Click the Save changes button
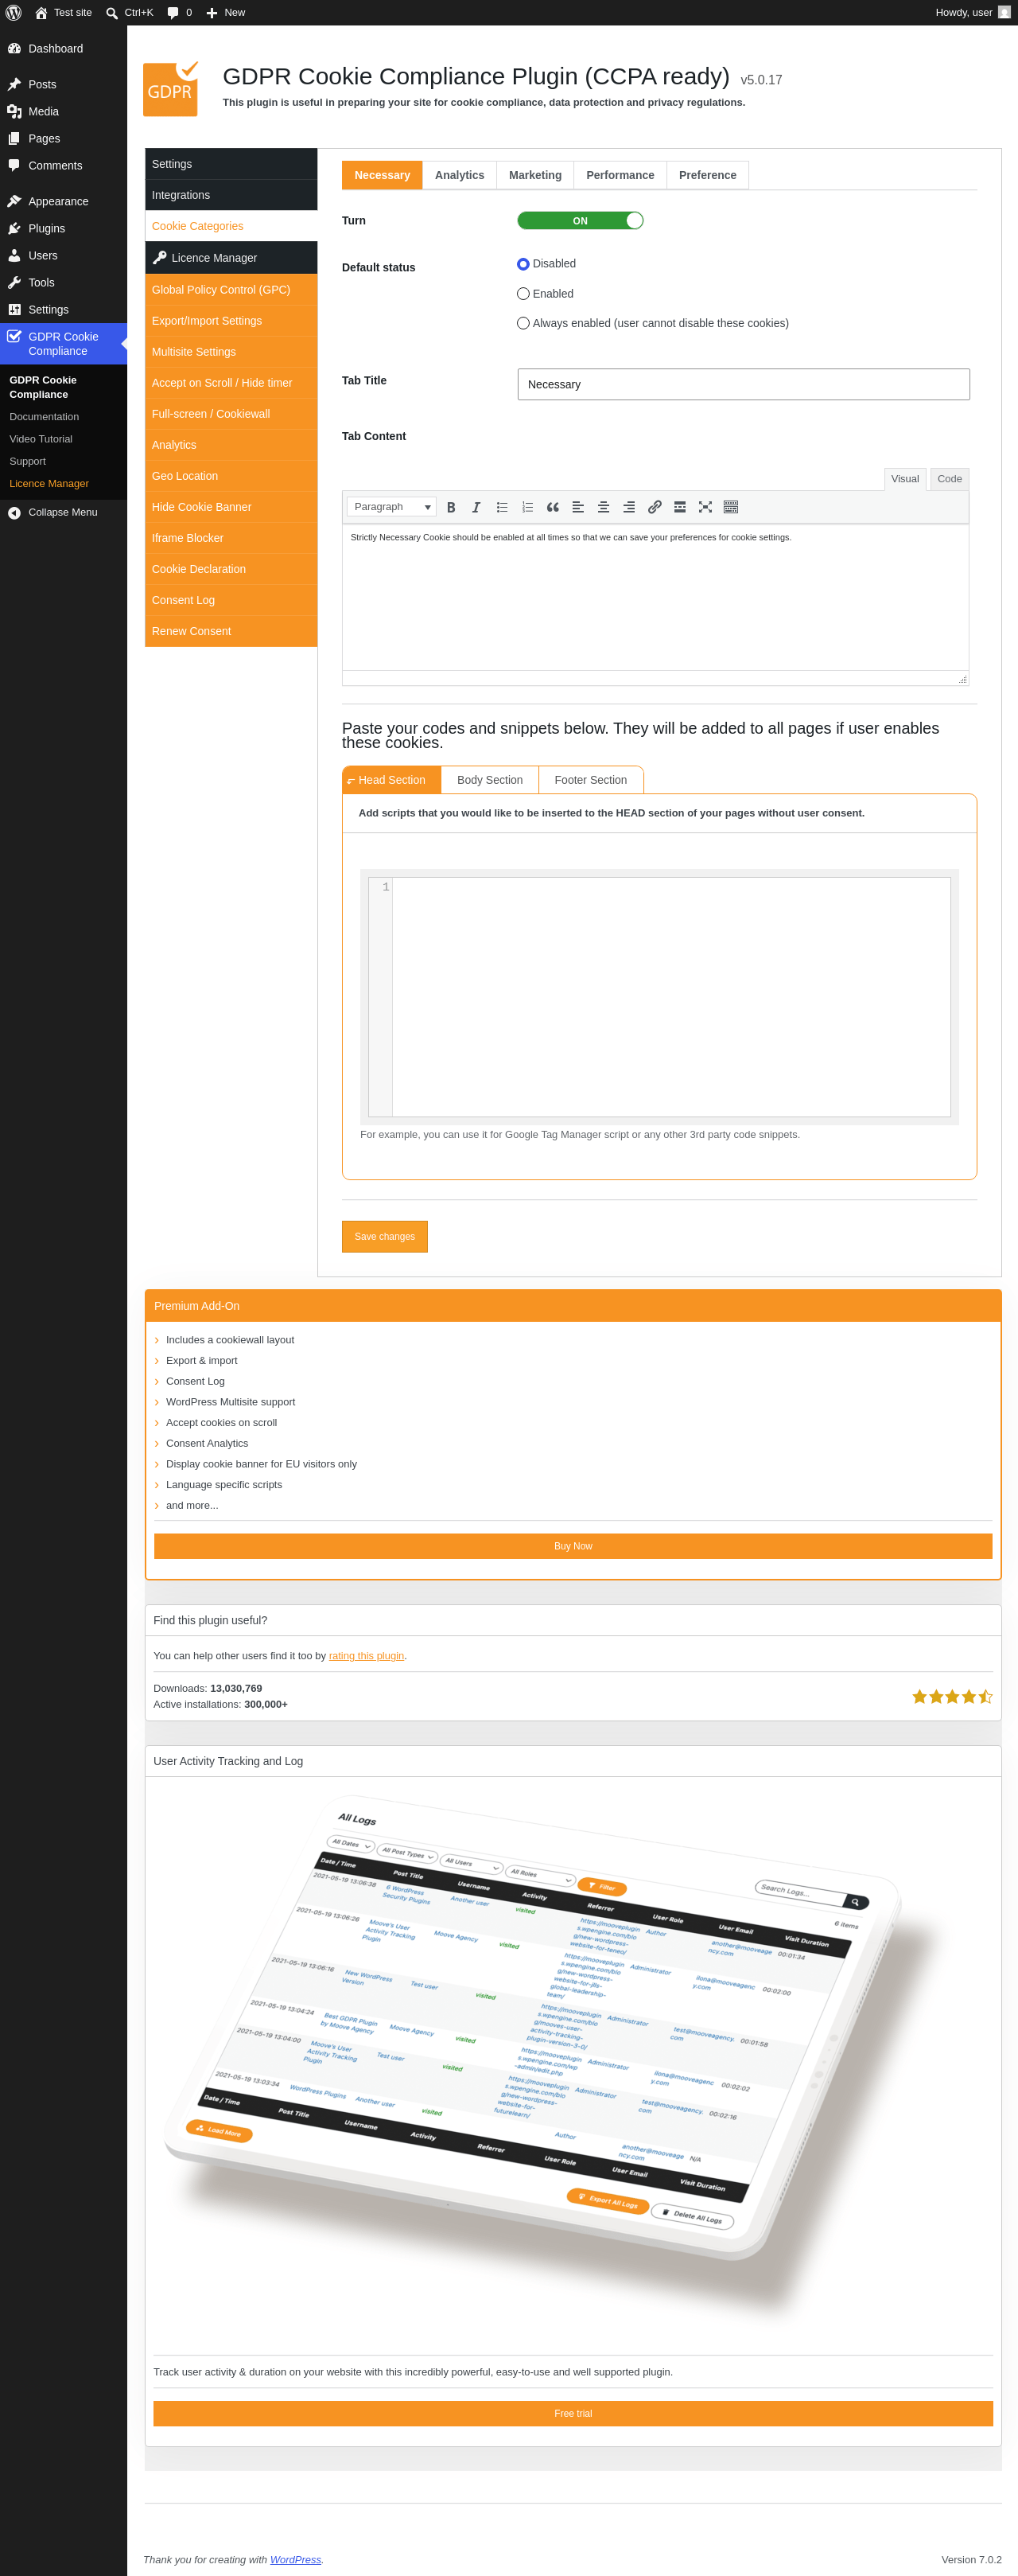This screenshot has width=1018, height=2576. click(x=385, y=1237)
